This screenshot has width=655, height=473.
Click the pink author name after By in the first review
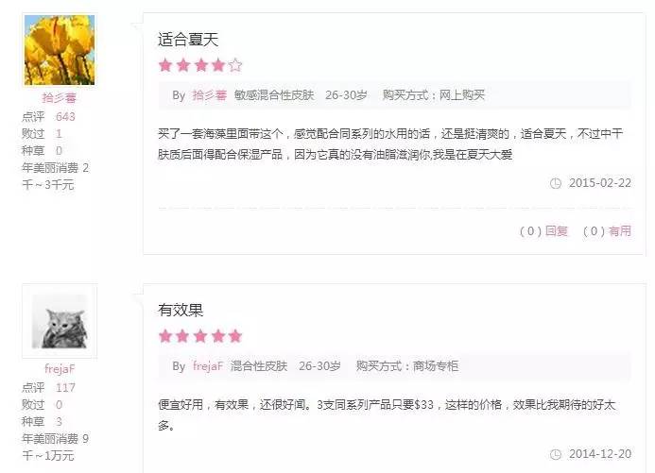[209, 95]
